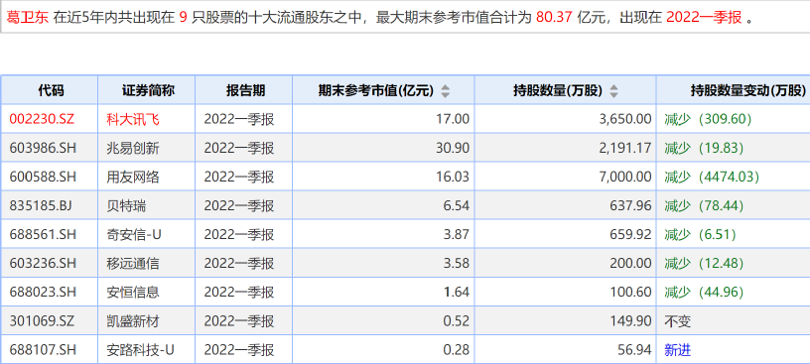Click the 葛卫东 name link
The image size is (810, 364).
(28, 17)
